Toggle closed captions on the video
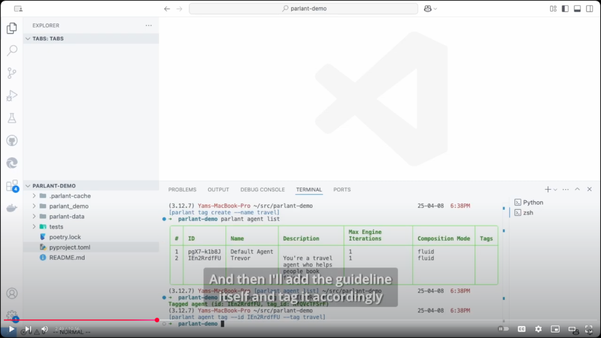601x338 pixels. tap(521, 329)
